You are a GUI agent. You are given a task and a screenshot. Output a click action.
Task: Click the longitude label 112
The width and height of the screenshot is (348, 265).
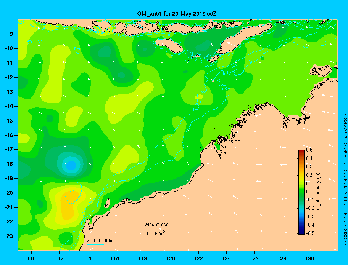point(59,259)
